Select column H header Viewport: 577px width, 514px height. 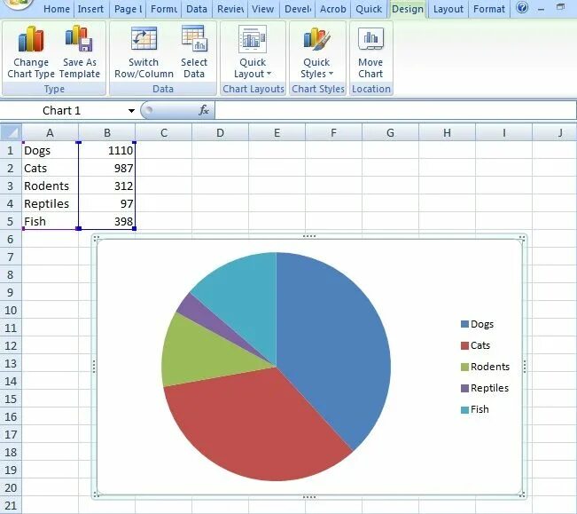click(447, 132)
